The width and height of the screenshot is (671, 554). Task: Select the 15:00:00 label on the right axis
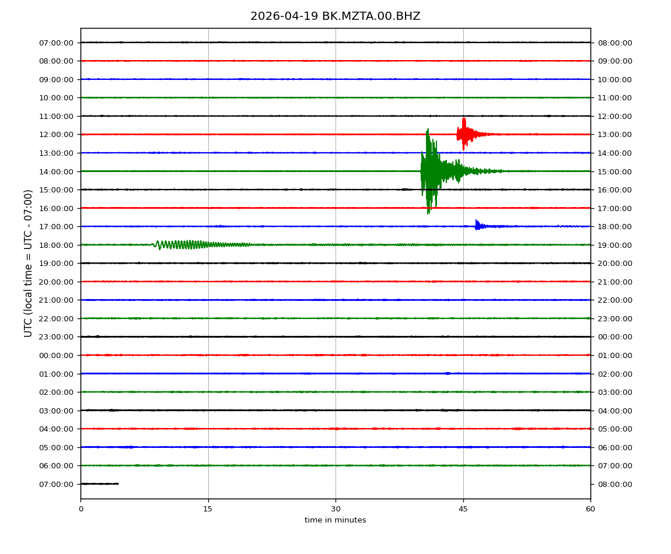pos(614,171)
